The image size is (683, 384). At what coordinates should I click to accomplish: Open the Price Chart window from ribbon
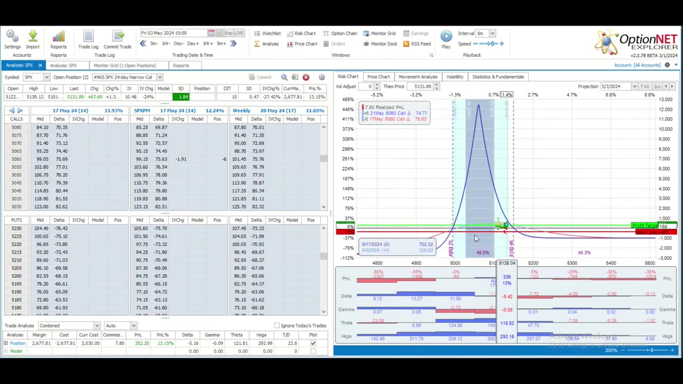coord(301,44)
